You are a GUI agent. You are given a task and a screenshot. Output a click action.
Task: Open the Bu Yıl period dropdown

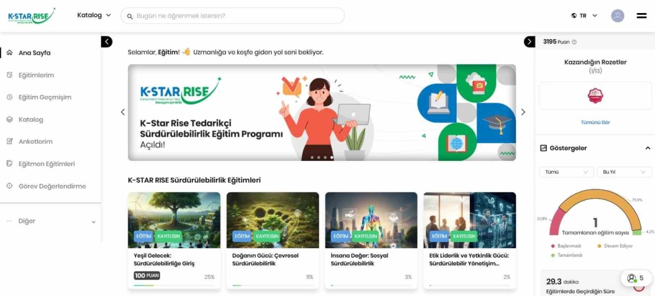point(624,172)
